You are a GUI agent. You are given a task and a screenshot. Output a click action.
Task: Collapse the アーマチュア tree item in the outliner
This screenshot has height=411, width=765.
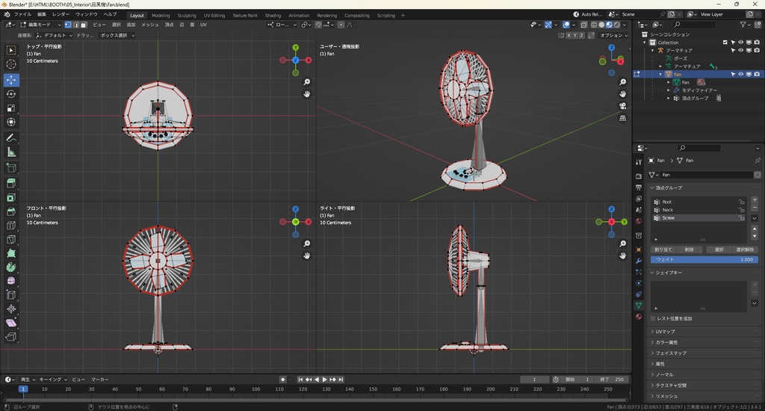click(x=651, y=50)
